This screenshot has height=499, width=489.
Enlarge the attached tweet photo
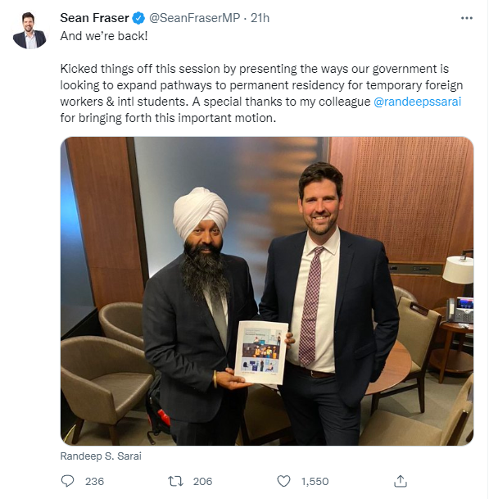267,291
